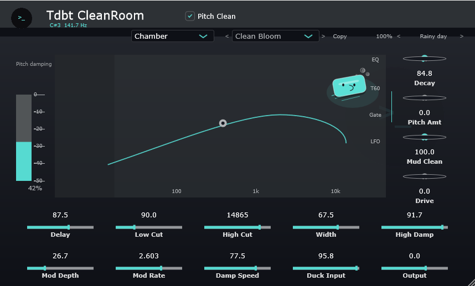Click the detected pitch readout C#3 141.7 Hz
This screenshot has width=475, height=286.
68,25
